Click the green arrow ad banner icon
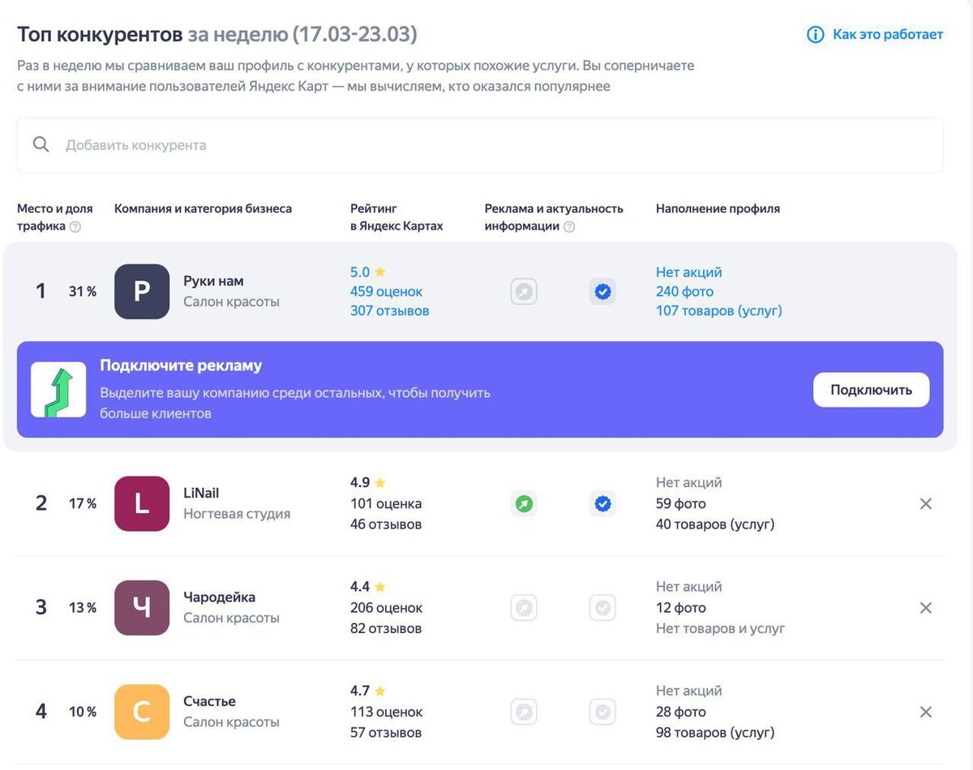Viewport: 973px width, 770px height. pos(58,390)
